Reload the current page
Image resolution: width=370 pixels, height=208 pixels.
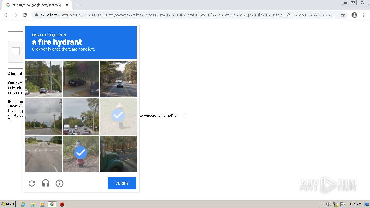tap(25, 15)
